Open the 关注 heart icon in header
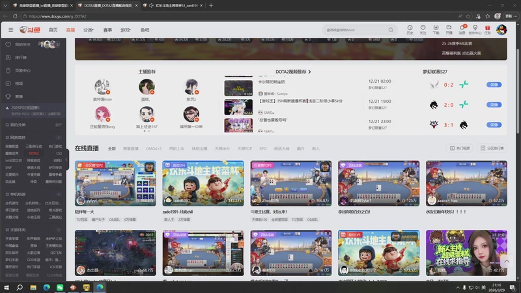This screenshot has height=293, width=521. 423,29
